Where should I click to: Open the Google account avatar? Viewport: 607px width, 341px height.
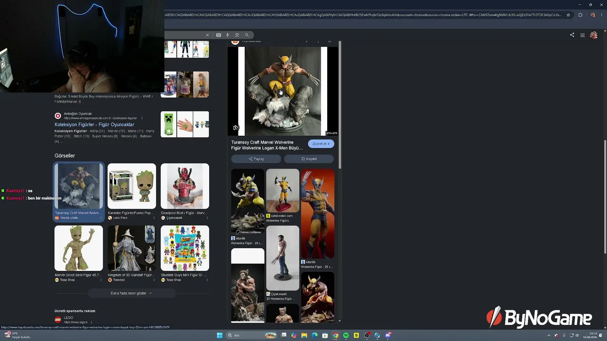click(x=594, y=35)
